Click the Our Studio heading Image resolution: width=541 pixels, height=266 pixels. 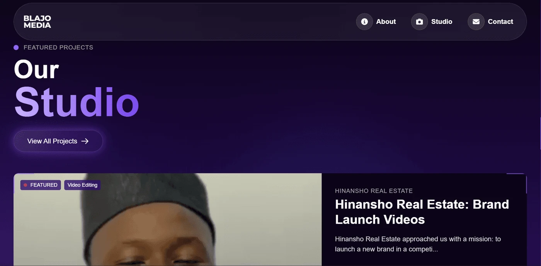pyautogui.click(x=76, y=89)
